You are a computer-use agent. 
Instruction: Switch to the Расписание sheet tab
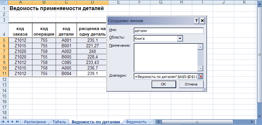click(x=35, y=122)
